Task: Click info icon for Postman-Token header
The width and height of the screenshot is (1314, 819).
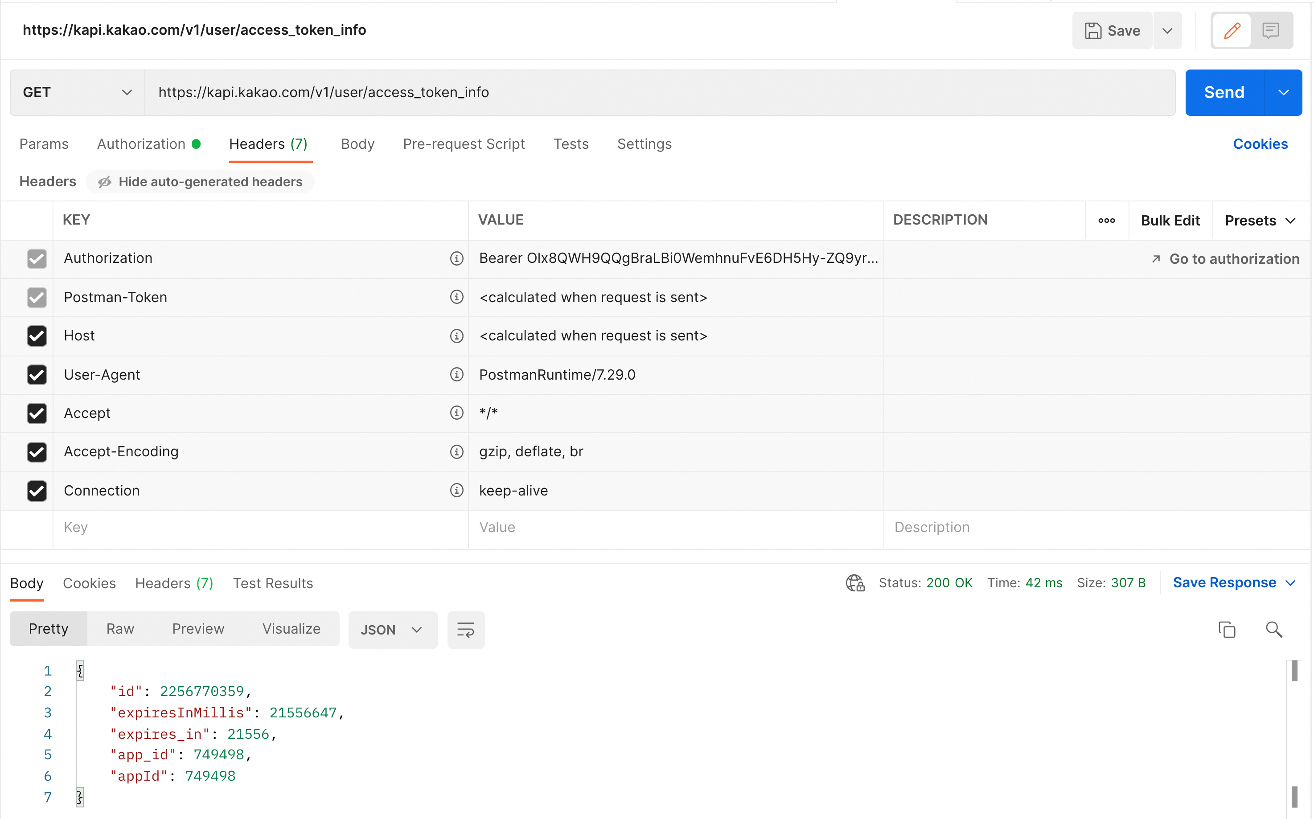Action: [457, 297]
